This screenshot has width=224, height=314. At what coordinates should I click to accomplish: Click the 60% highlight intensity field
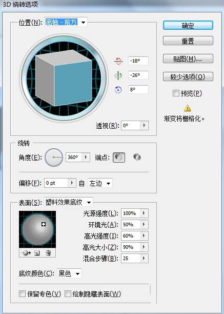(131, 235)
